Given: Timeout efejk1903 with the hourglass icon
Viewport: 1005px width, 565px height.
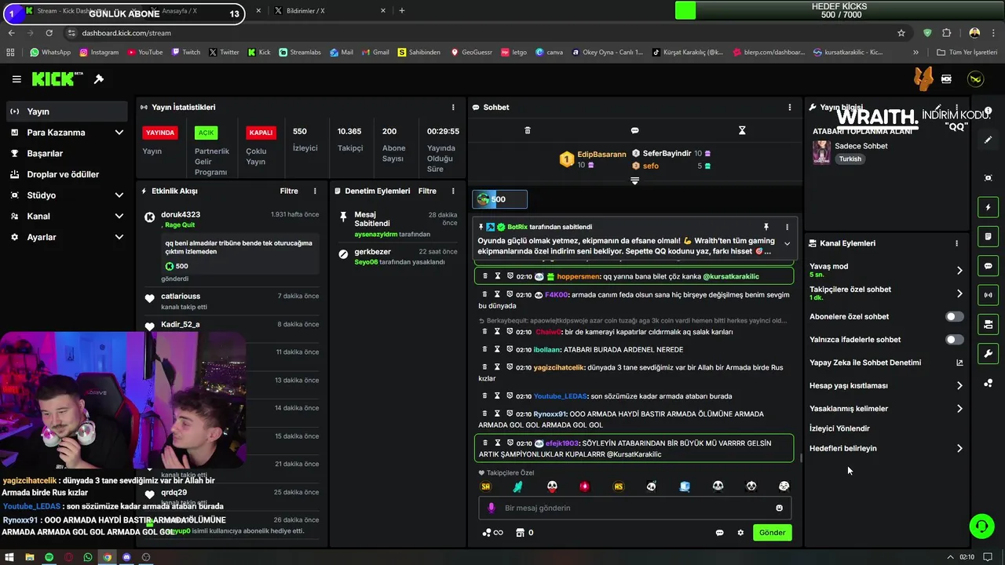Looking at the screenshot, I should tap(498, 443).
